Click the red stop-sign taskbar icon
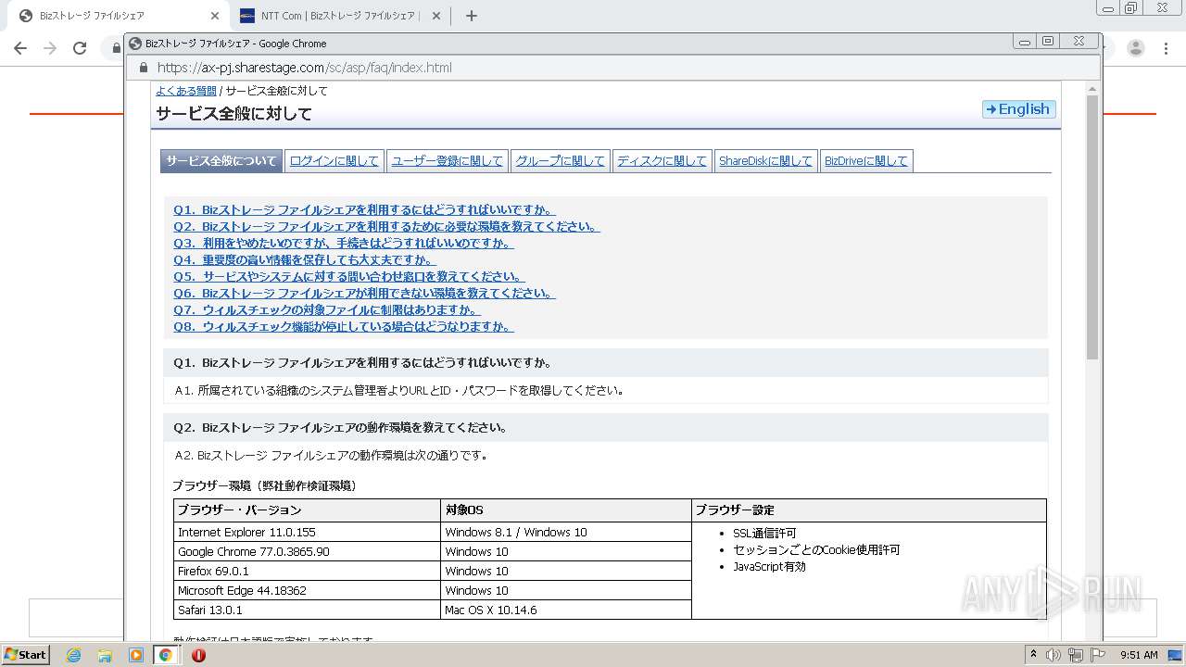Viewport: 1186px width, 667px height. point(198,655)
